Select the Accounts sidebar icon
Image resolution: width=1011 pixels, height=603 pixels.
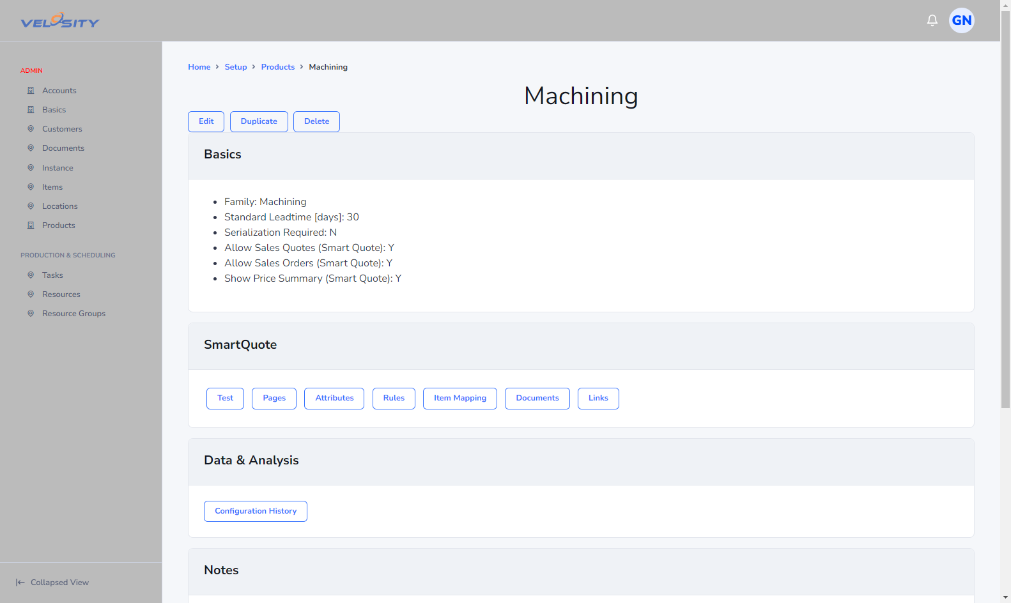31,91
